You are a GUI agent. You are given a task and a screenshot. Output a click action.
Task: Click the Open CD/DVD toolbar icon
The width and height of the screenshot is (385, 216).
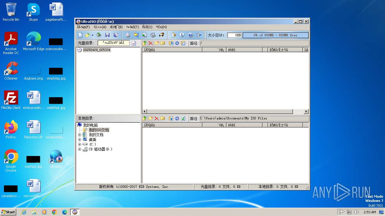[99, 35]
